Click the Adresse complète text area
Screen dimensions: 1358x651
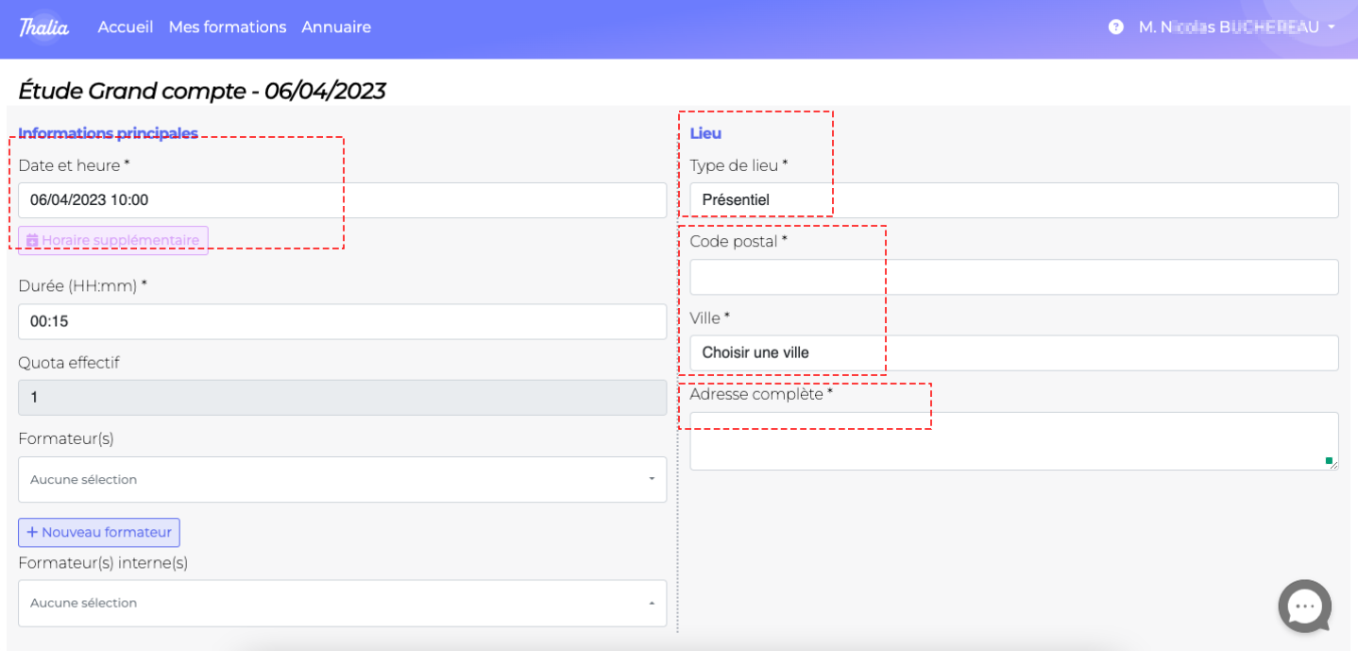click(x=1013, y=441)
